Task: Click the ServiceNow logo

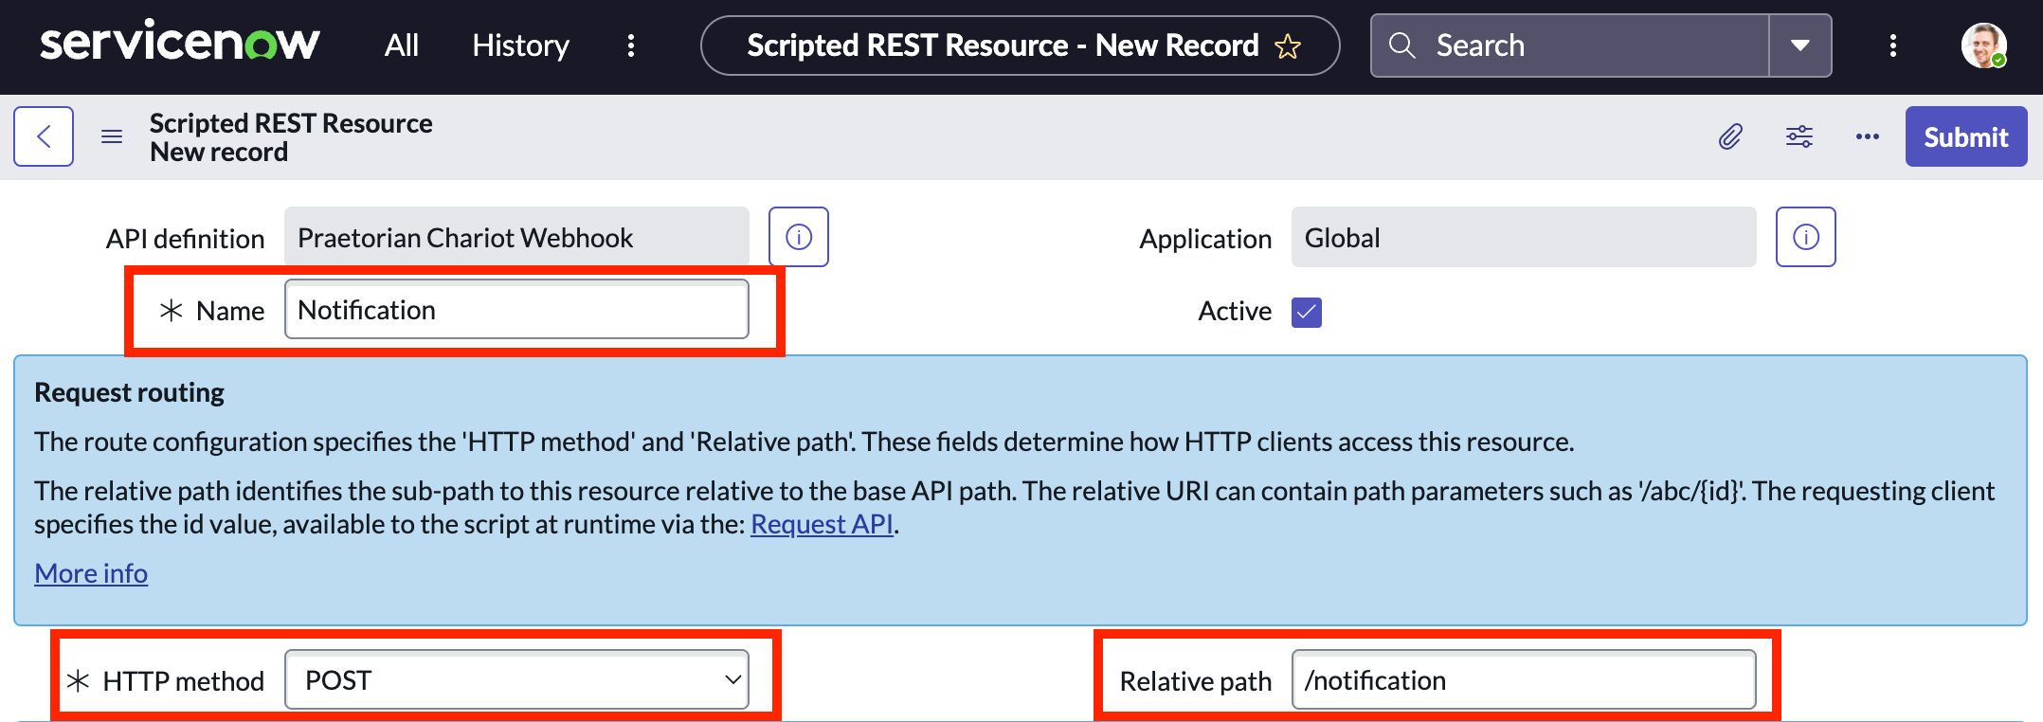Action: pyautogui.click(x=179, y=43)
